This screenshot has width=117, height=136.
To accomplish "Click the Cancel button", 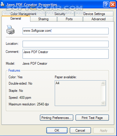I will tap(80, 131).
